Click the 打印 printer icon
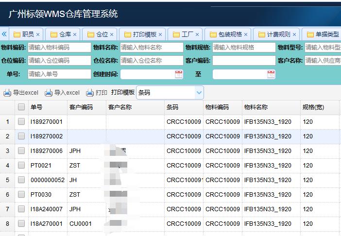 [90, 93]
